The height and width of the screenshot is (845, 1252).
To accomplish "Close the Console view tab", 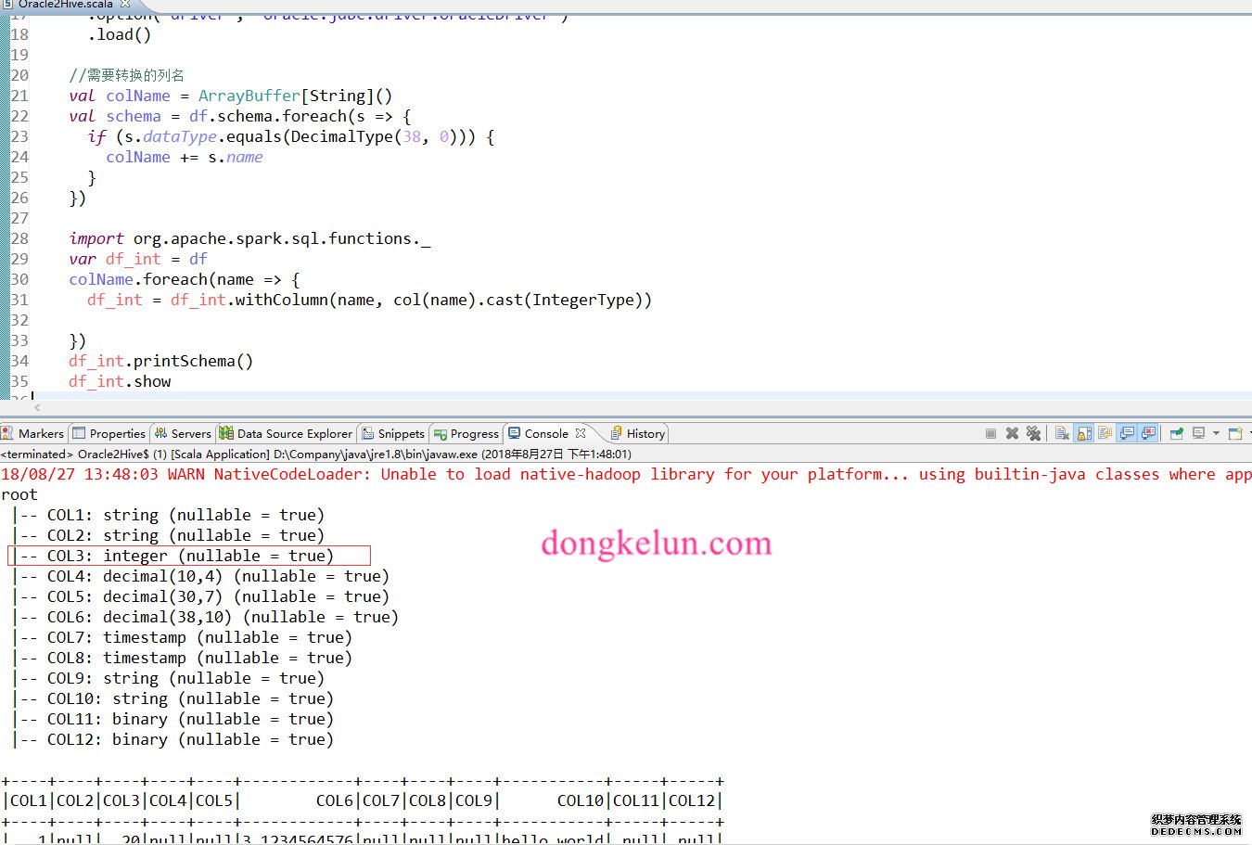I will (581, 433).
